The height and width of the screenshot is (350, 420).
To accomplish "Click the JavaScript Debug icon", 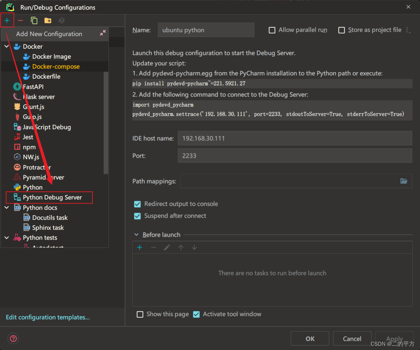I will [17, 127].
